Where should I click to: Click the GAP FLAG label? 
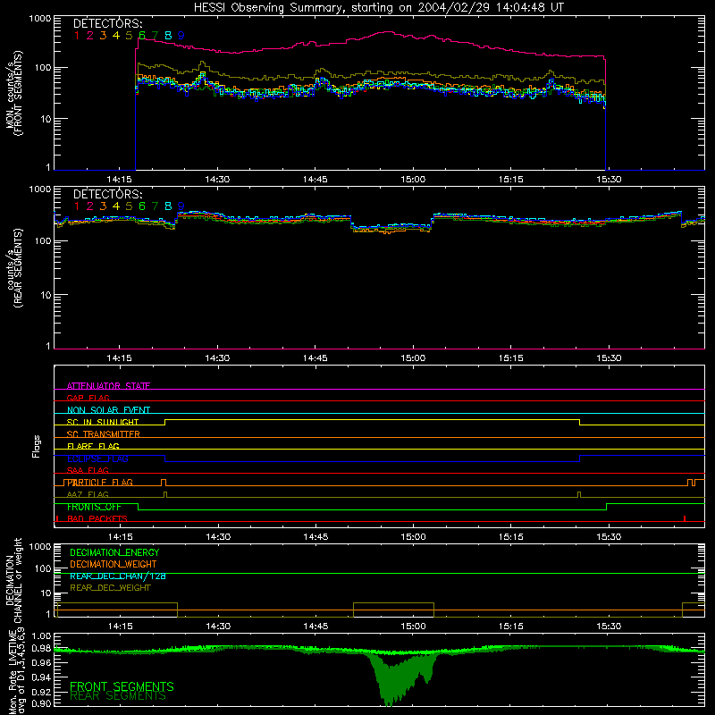tap(88, 398)
